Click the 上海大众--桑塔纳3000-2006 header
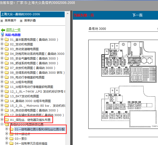158x145 pixels. (x=33, y=14)
